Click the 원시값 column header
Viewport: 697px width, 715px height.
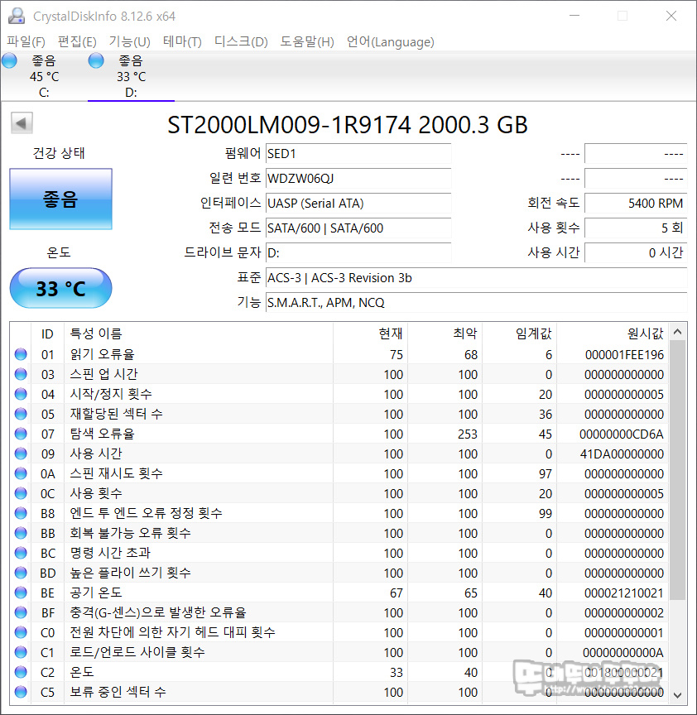(613, 334)
